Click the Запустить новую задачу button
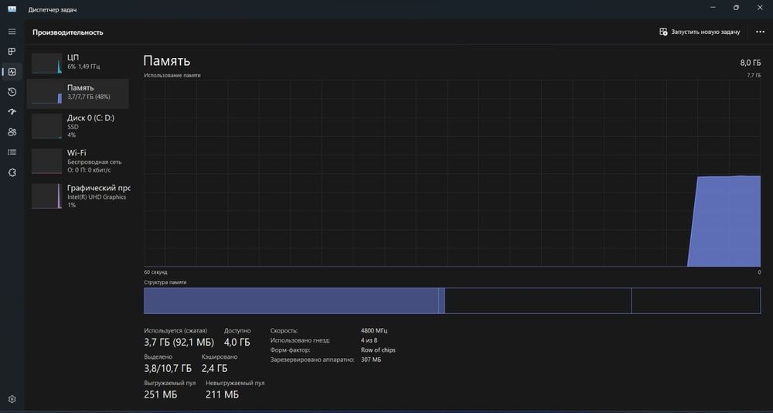This screenshot has height=413, width=773. [x=700, y=32]
